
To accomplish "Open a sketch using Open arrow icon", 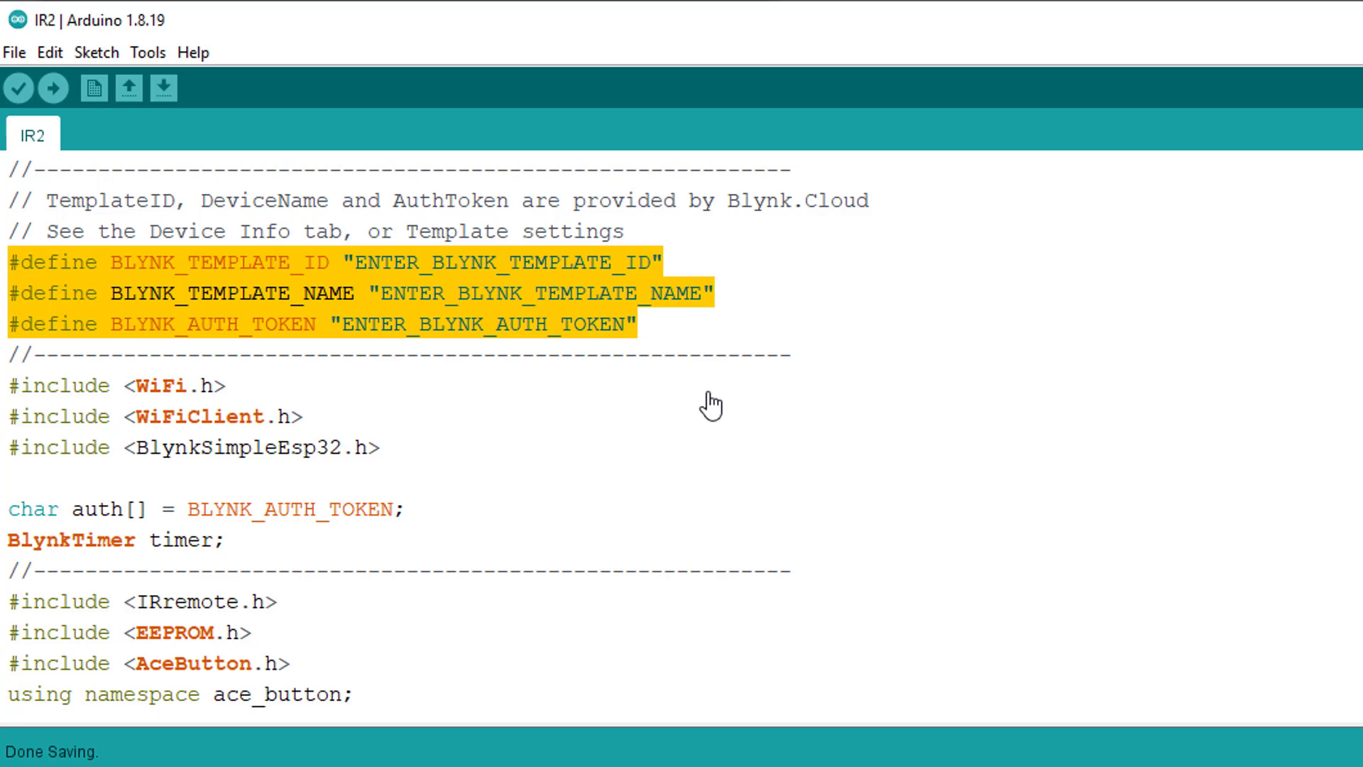I will pyautogui.click(x=128, y=89).
